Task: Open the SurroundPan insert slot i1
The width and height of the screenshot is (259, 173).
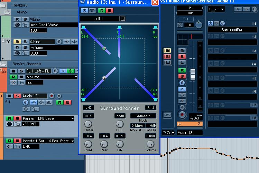Action: 232,30
